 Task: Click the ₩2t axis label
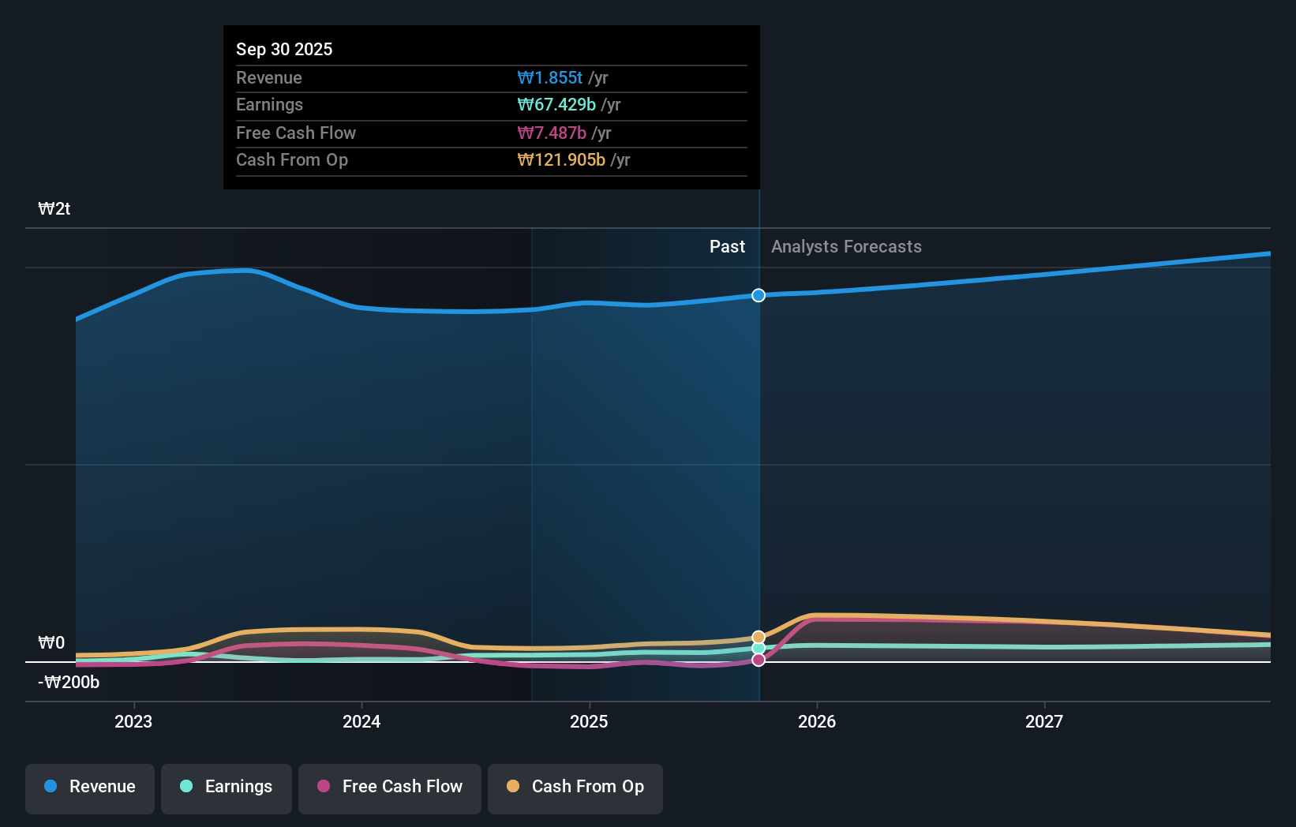(54, 208)
